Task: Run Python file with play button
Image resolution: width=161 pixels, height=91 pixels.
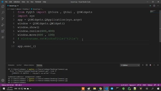Action: click(x=150, y=6)
